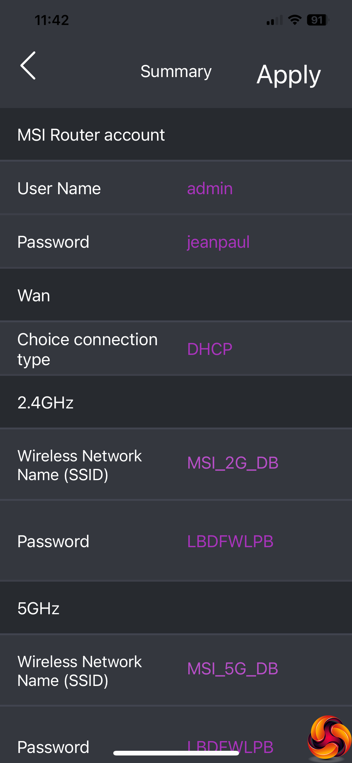Select the MSI_2G_DB network name
Screen dimensions: 352x763
232,463
